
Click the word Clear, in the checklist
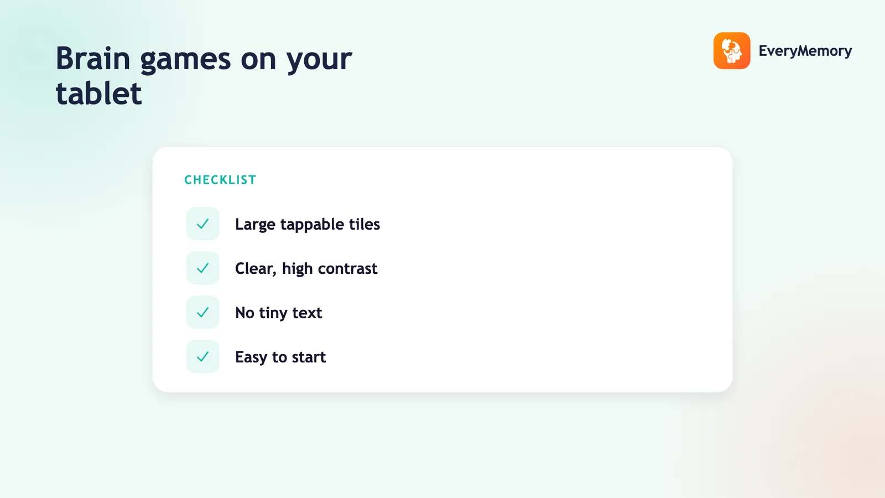[256, 269]
